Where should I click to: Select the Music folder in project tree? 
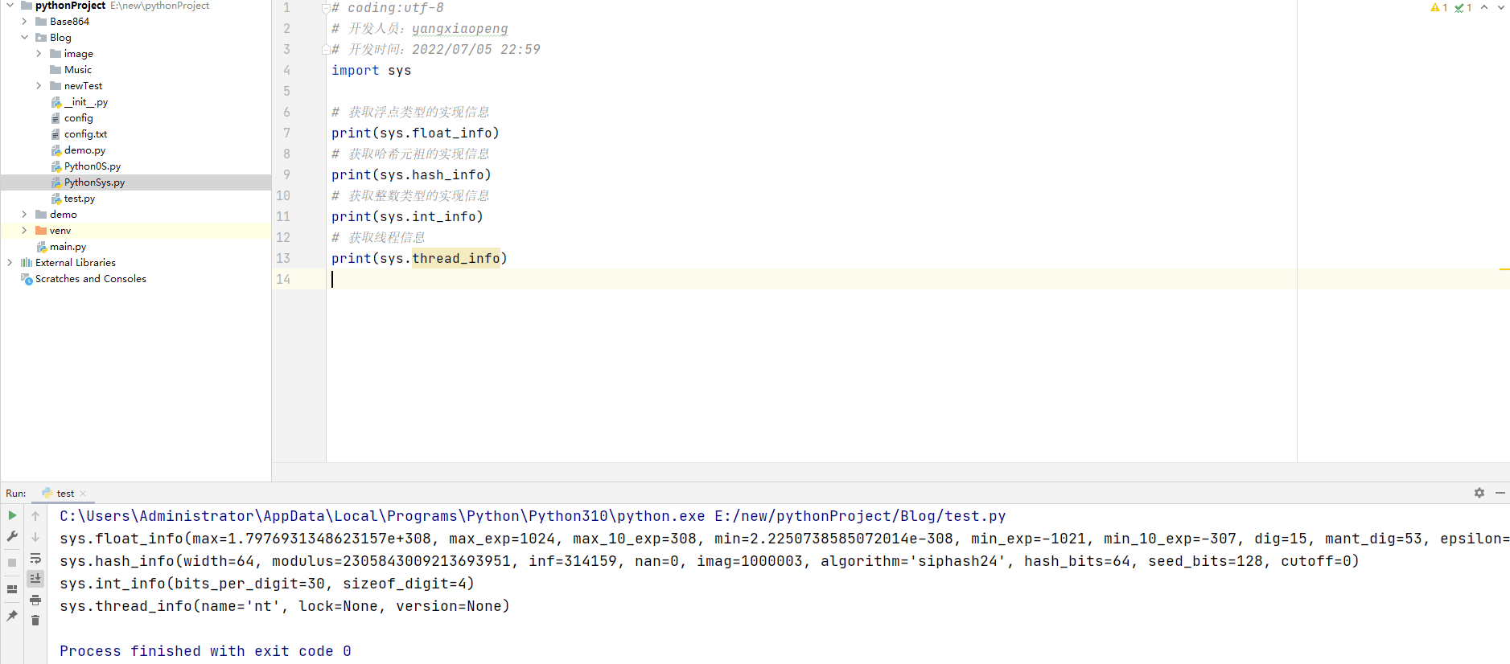pyautogui.click(x=78, y=70)
